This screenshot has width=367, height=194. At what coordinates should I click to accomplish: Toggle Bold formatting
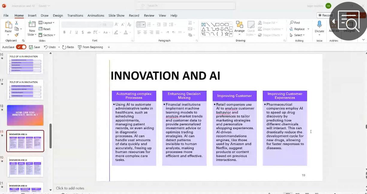tap(64, 32)
